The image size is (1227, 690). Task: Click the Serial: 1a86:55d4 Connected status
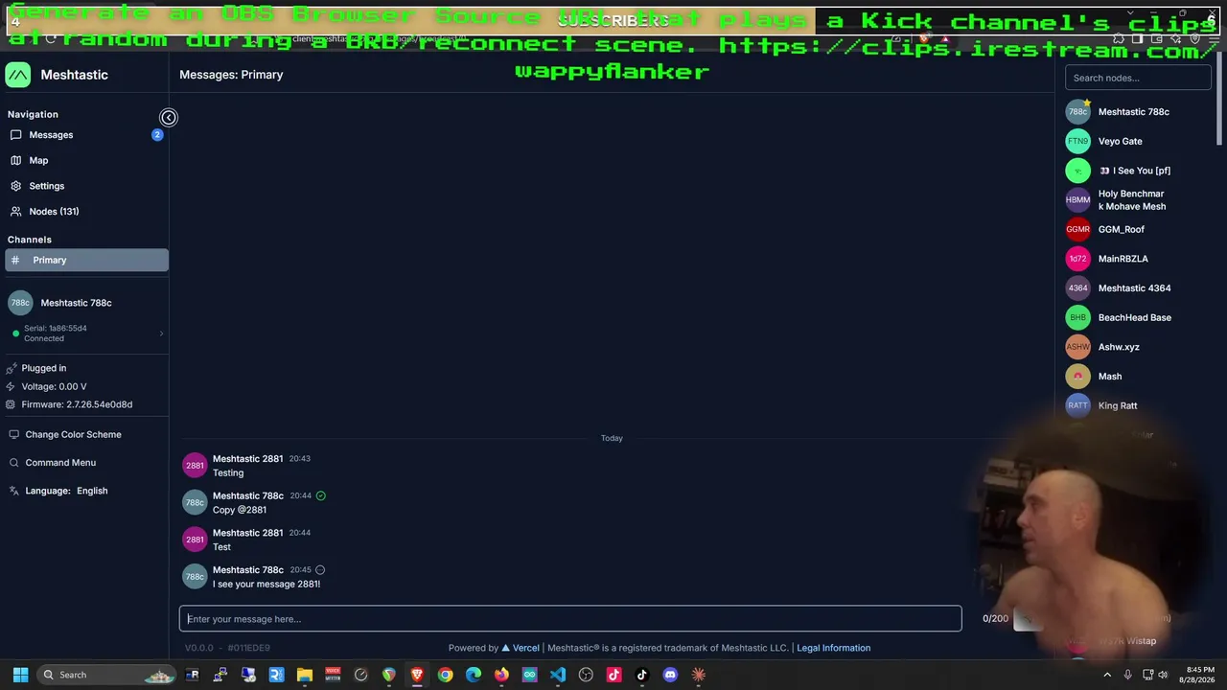pyautogui.click(x=56, y=333)
